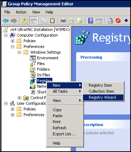Open the View menu in menu bar
Viewport: 131px width, 152px height.
tap(36, 12)
